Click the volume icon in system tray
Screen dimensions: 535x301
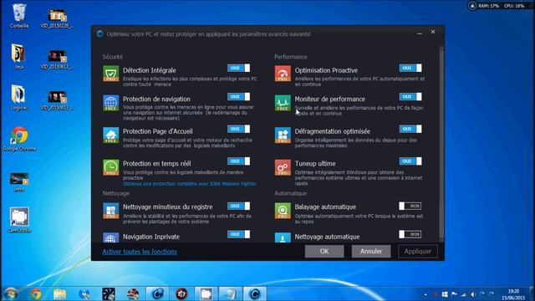(x=473, y=294)
